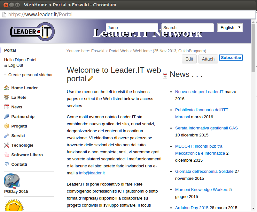
Task: Click the Home Leader house icon
Action: 7,88
